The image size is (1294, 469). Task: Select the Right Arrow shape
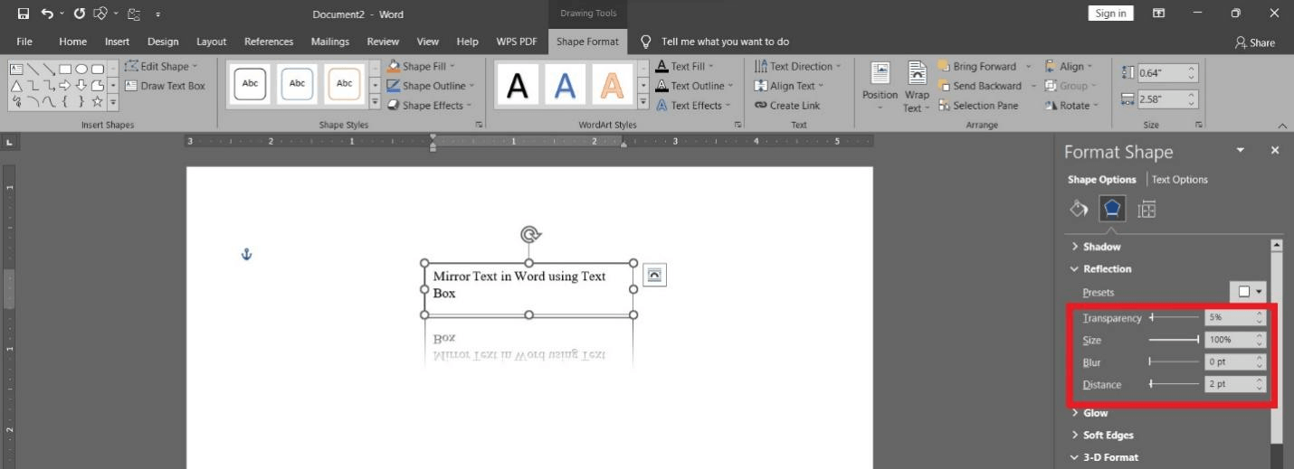(x=65, y=86)
